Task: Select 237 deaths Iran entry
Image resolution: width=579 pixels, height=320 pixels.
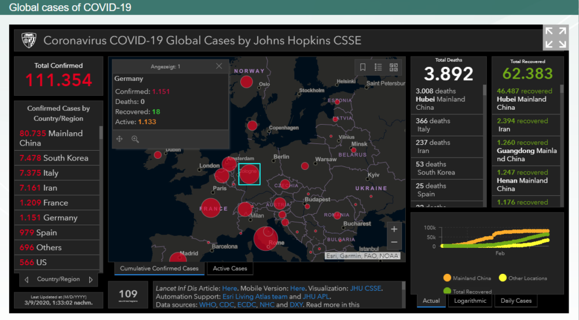Action: pyautogui.click(x=447, y=147)
